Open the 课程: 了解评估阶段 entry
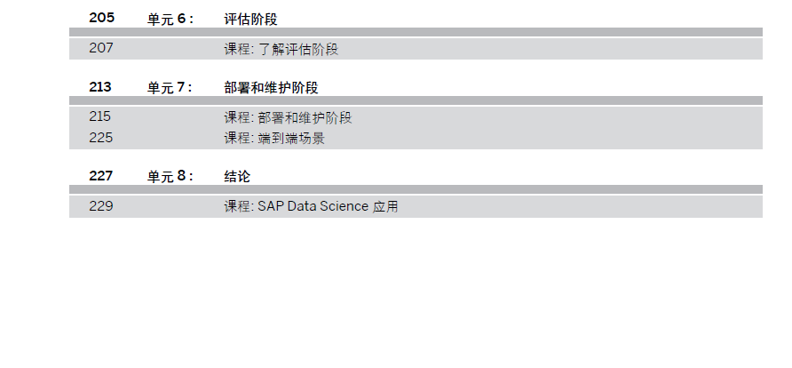 coord(281,50)
